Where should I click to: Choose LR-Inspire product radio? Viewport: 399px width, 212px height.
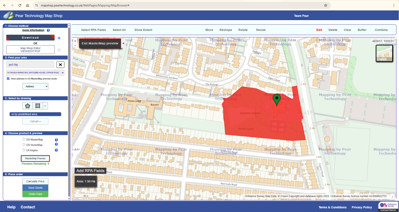click(x=24, y=150)
